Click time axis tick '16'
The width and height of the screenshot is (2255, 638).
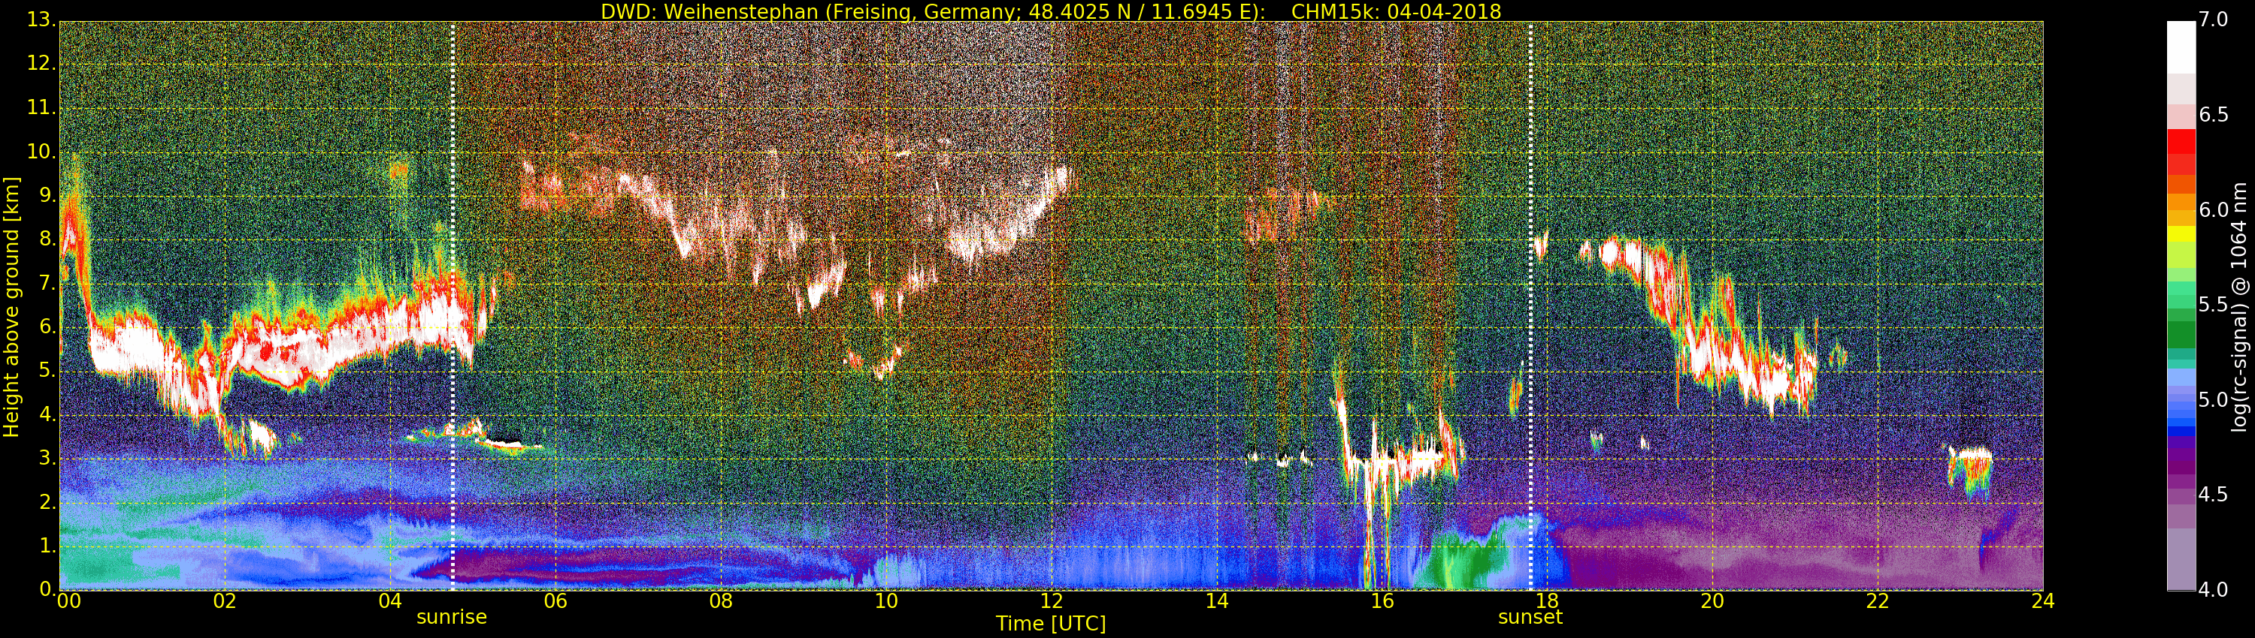1382,601
